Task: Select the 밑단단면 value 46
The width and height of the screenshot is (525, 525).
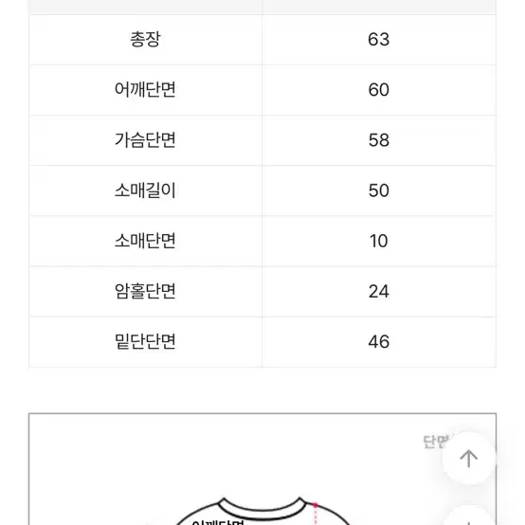Action: pyautogui.click(x=379, y=341)
